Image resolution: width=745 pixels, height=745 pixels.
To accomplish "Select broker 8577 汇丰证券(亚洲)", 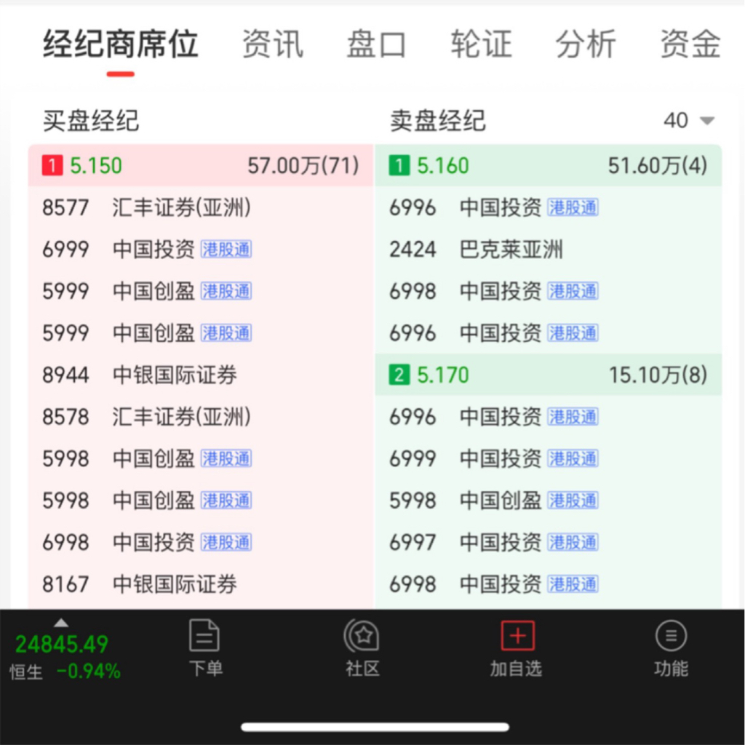I will (201, 207).
